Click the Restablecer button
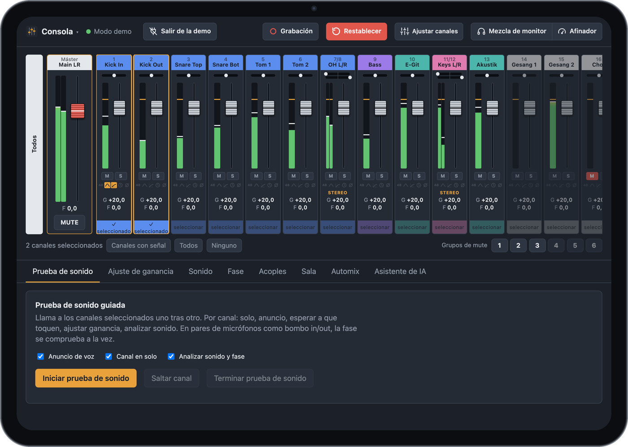The height and width of the screenshot is (447, 628). (357, 31)
